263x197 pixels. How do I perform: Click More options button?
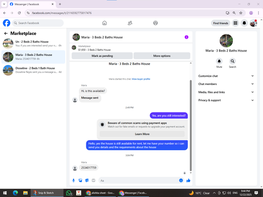click(x=162, y=56)
